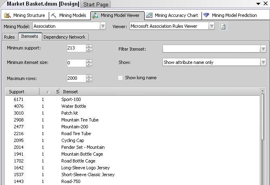This screenshot has height=185, width=270.
Task: Increase the Minimum itemset size
Action: pyautogui.click(x=89, y=61)
